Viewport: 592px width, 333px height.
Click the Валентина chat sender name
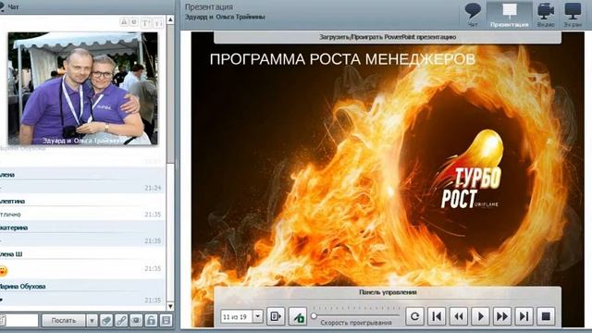tap(12, 202)
